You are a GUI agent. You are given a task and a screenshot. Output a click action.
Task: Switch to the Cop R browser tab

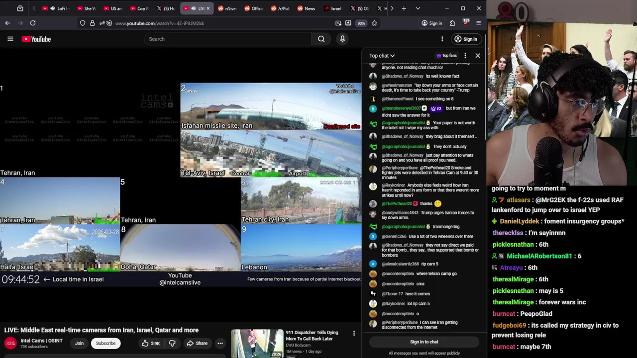(x=138, y=8)
